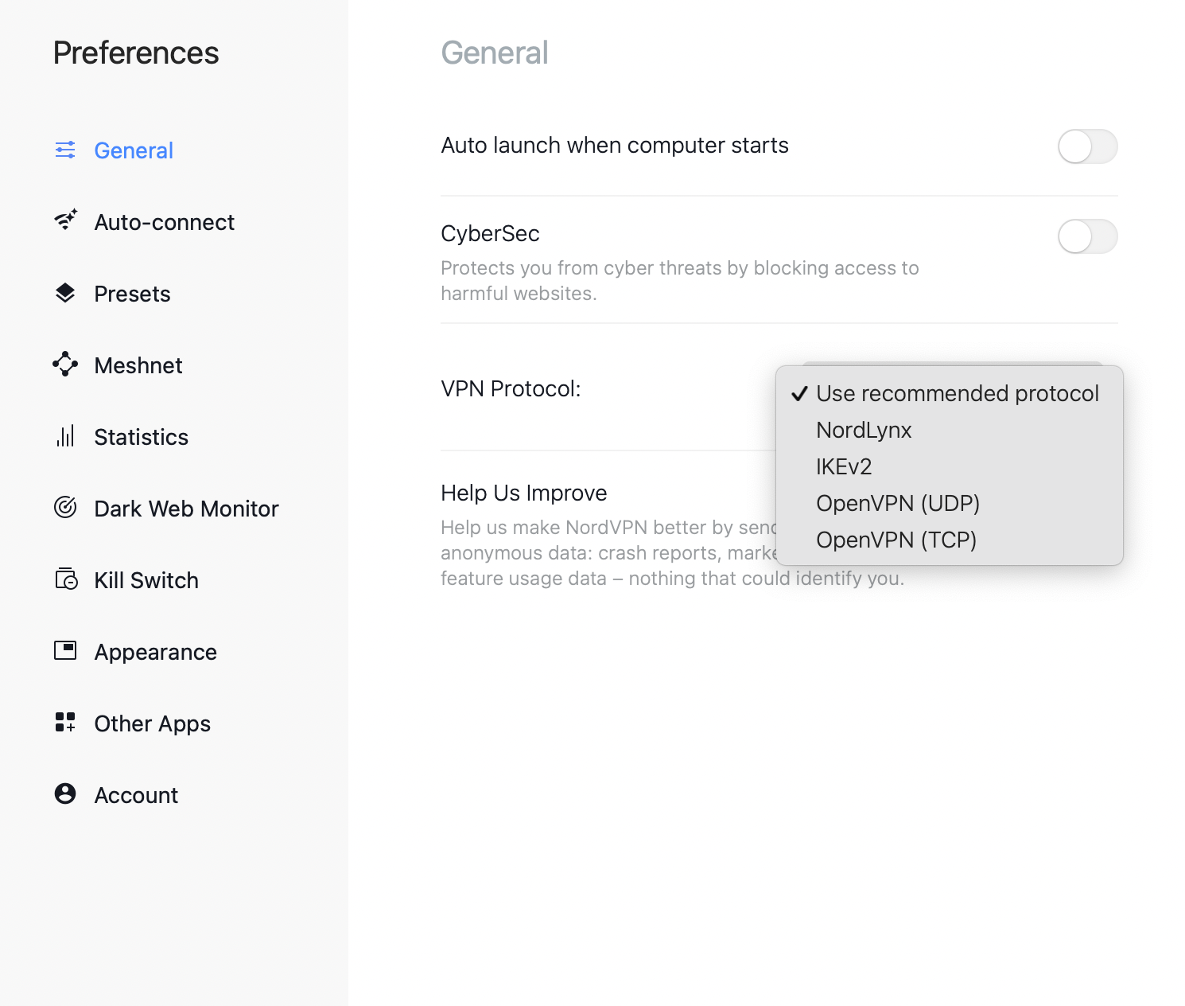The width and height of the screenshot is (1185, 1006).
Task: Choose IKEv2 protocol option
Action: click(844, 467)
